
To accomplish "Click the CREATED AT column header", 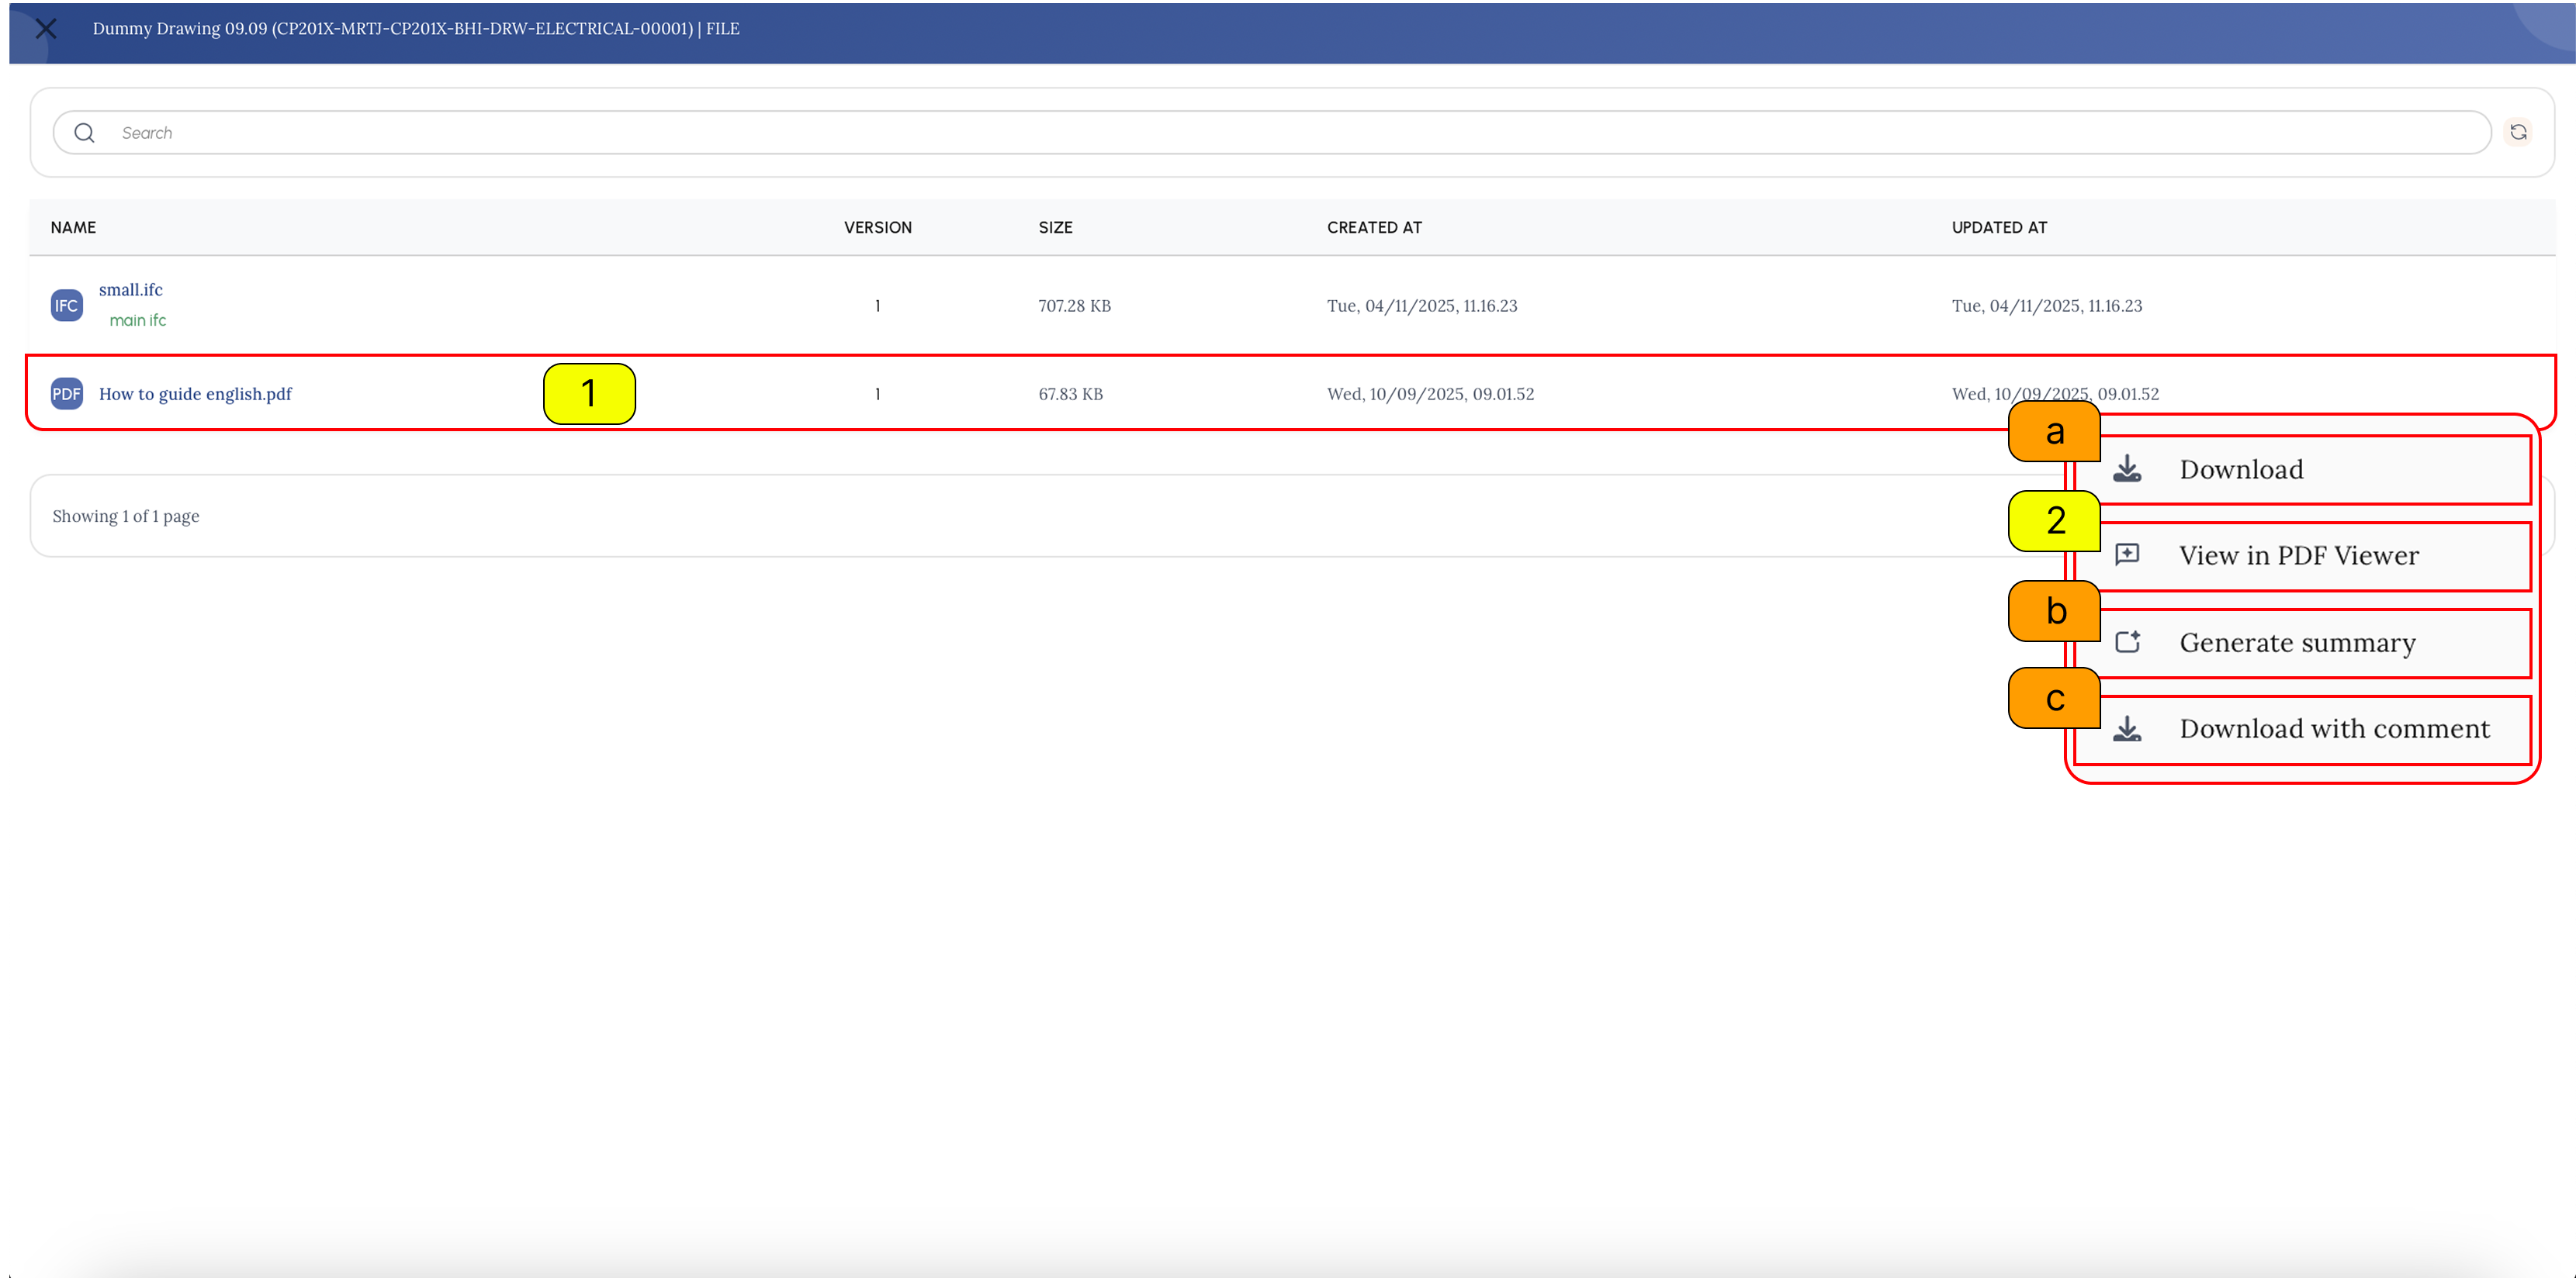I will click(x=1374, y=228).
